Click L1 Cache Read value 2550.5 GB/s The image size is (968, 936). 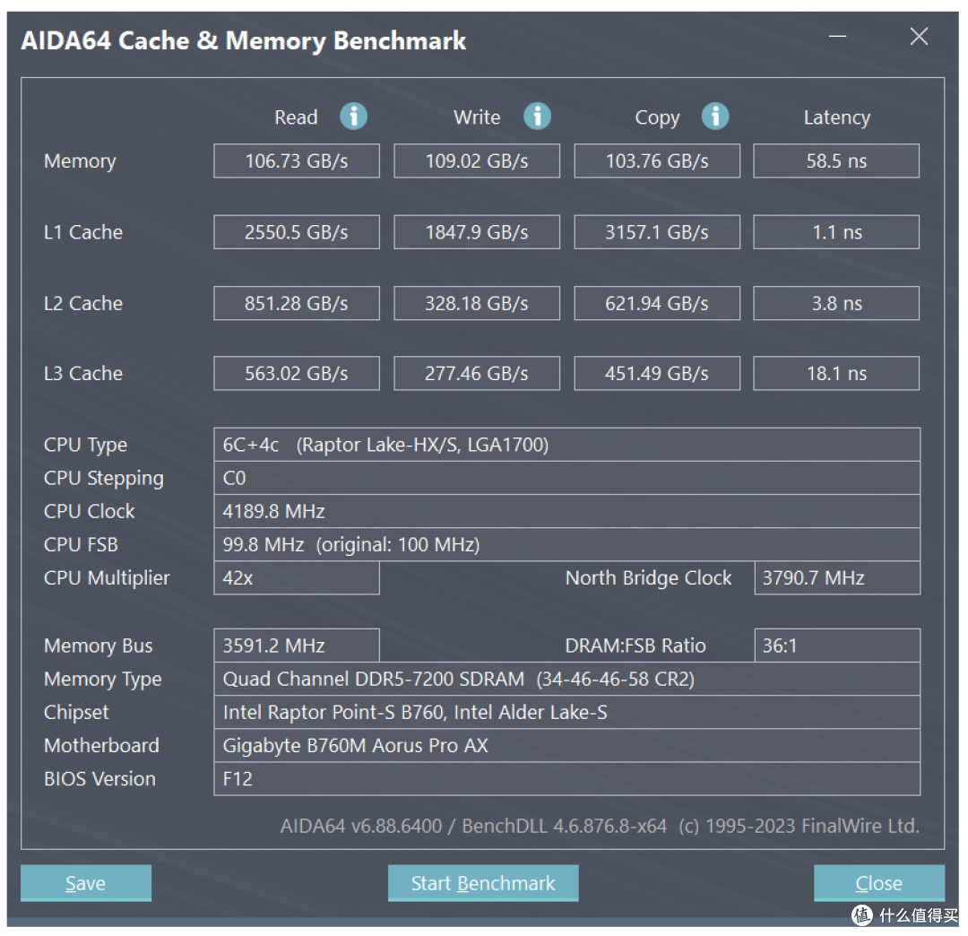point(297,232)
